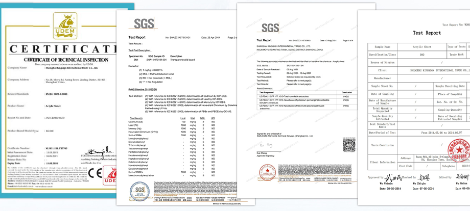Screen dimensions: 470x211
Task: Click 'Date: 28 Apr 2014' on the SGS report
Action: tap(210, 37)
